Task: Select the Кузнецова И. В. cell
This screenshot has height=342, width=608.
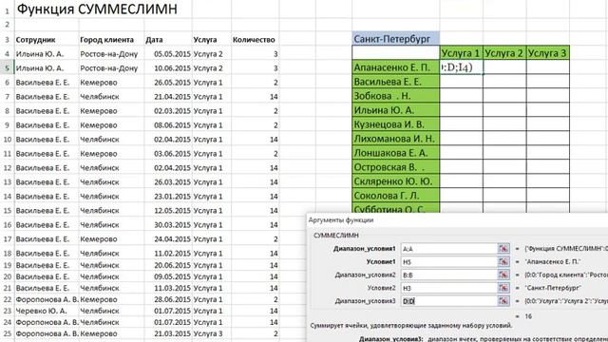Action: pyautogui.click(x=395, y=124)
